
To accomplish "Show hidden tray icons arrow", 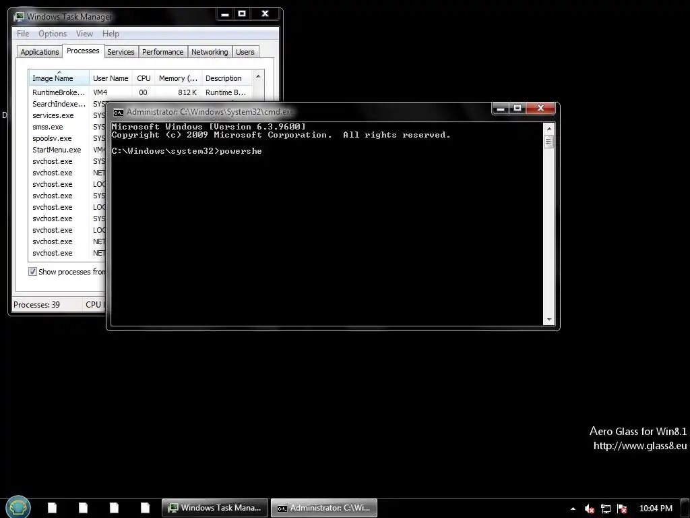I will point(573,509).
